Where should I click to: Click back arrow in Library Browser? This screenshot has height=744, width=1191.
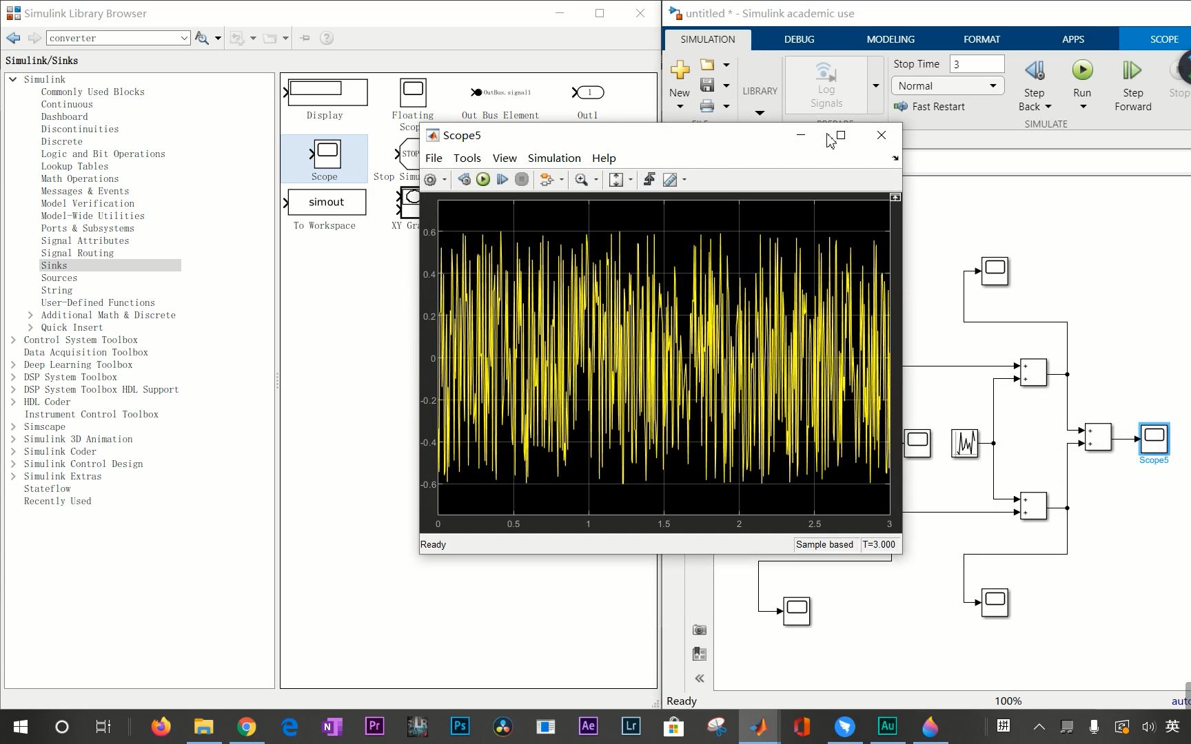[x=13, y=38]
